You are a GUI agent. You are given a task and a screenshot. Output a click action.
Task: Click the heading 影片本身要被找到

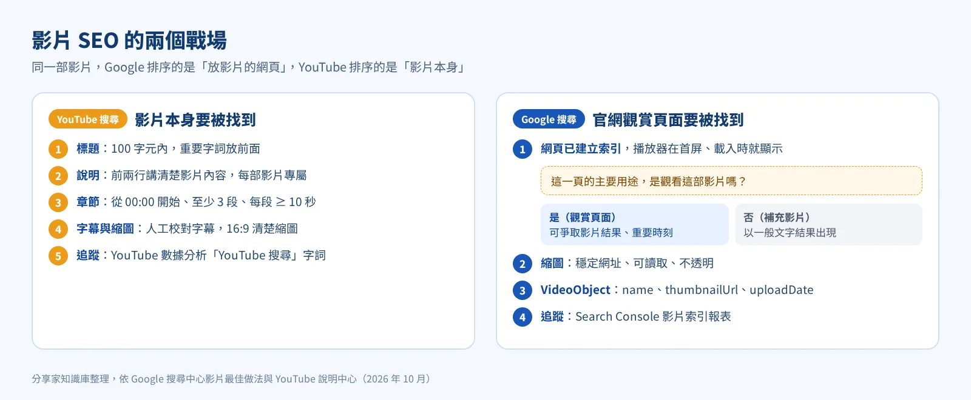[x=195, y=120]
